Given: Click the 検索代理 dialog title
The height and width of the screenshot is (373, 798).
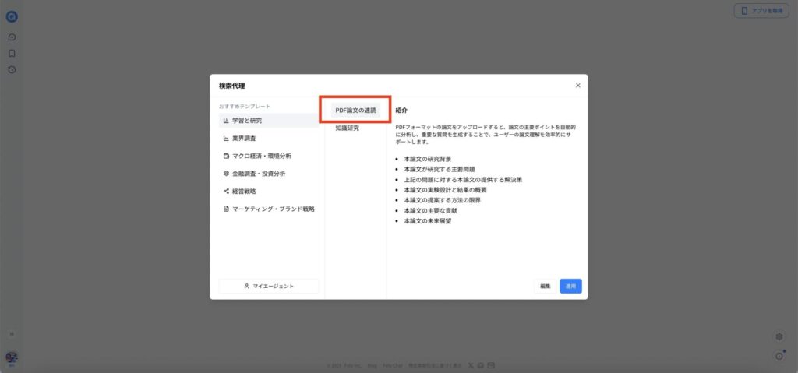Looking at the screenshot, I should 232,86.
